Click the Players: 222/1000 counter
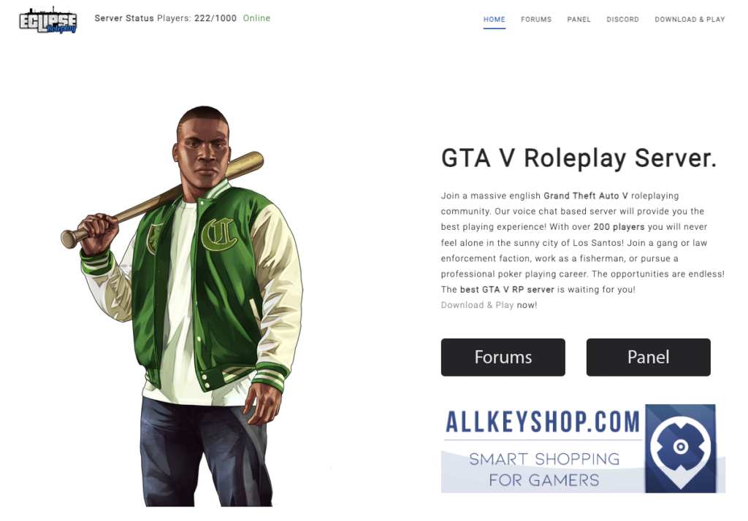The image size is (748, 521). tap(196, 18)
